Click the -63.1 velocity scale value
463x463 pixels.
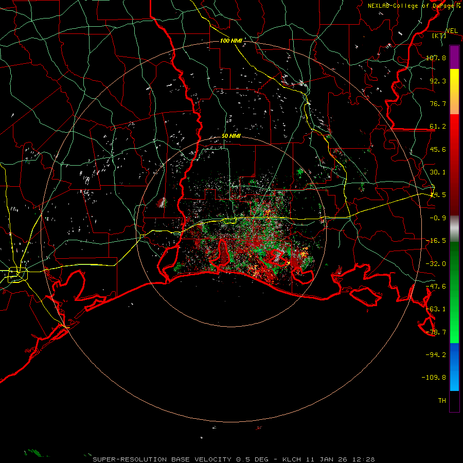436,309
